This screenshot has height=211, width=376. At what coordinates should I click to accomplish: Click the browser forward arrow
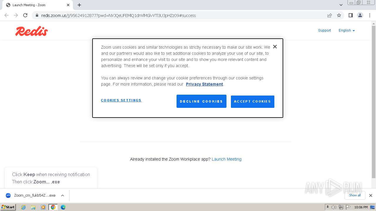tap(16, 15)
